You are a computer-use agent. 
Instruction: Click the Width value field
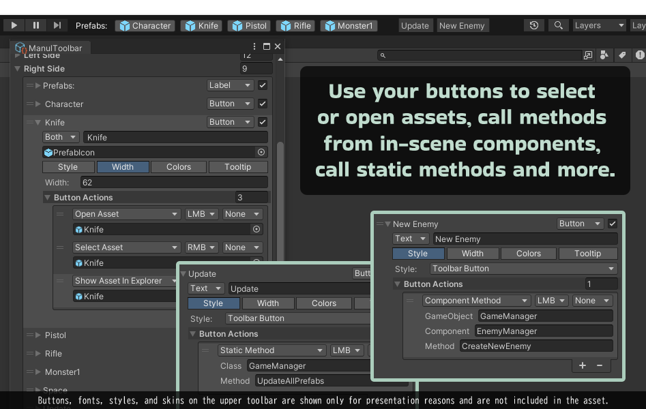[x=174, y=182]
